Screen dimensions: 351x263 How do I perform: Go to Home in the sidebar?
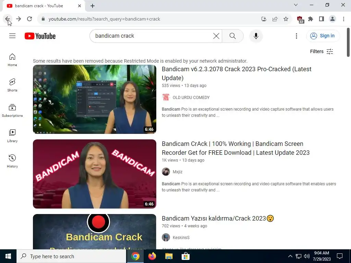coord(12,60)
